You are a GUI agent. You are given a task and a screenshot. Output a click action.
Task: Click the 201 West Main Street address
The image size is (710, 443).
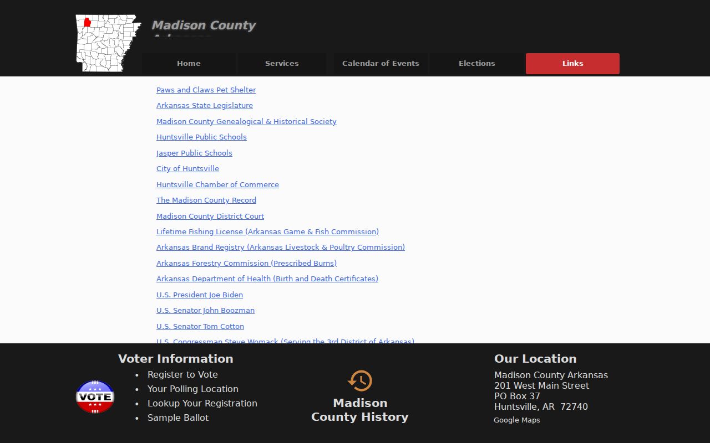pos(541,386)
